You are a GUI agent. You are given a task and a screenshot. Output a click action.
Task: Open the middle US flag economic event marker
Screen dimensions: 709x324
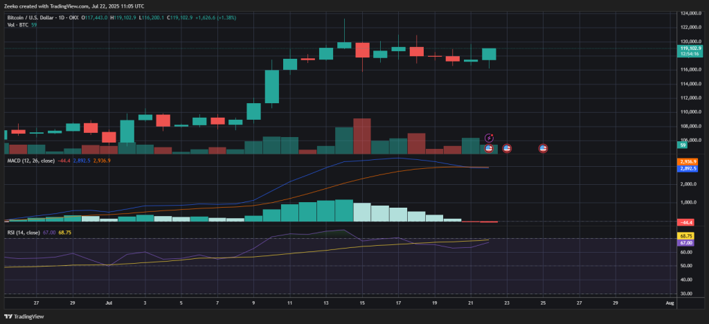coord(507,148)
